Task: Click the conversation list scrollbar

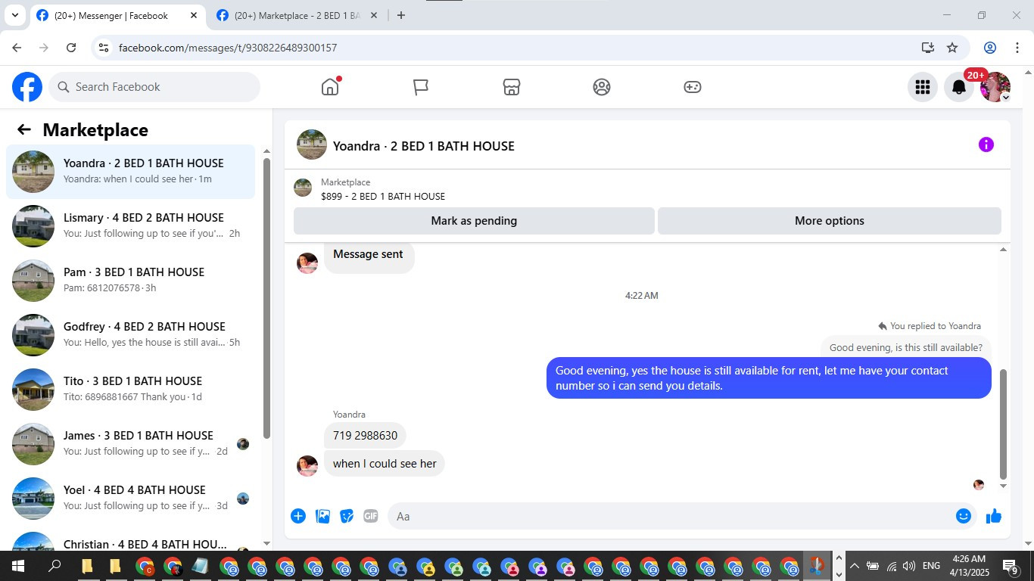Action: tap(266, 298)
